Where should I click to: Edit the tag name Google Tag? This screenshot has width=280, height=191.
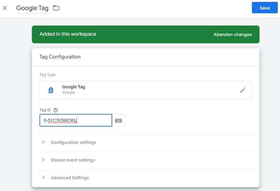32,8
